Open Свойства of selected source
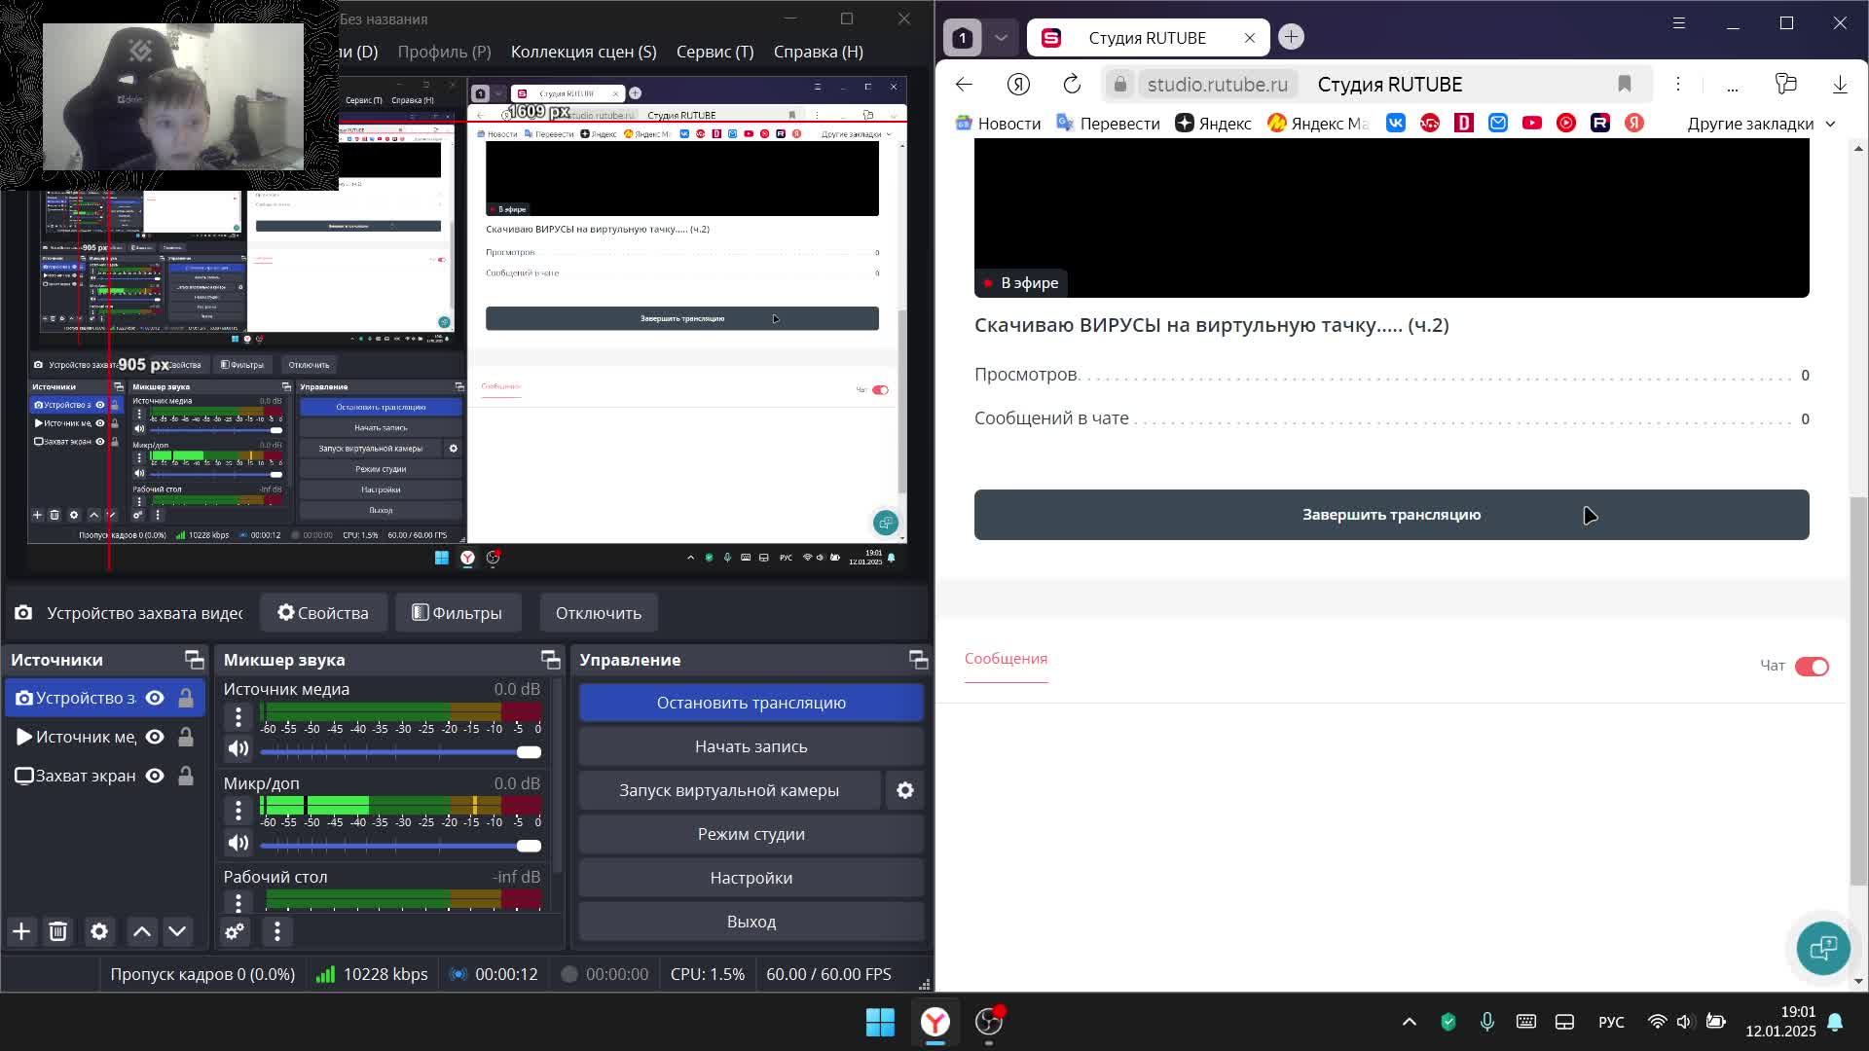Image resolution: width=1869 pixels, height=1051 pixels. 323,613
